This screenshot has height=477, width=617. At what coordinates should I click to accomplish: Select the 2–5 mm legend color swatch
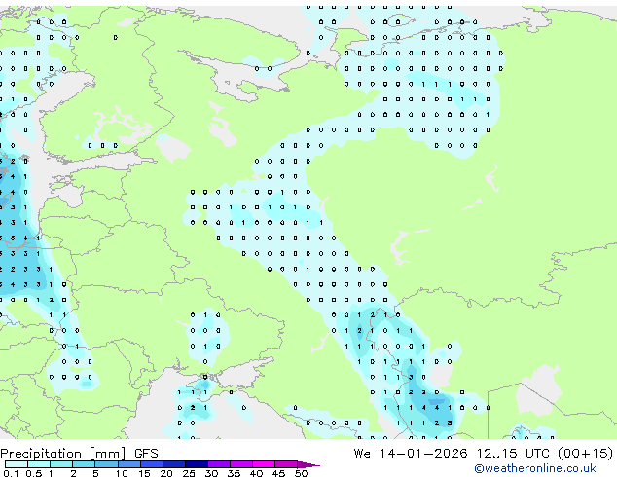coord(84,464)
